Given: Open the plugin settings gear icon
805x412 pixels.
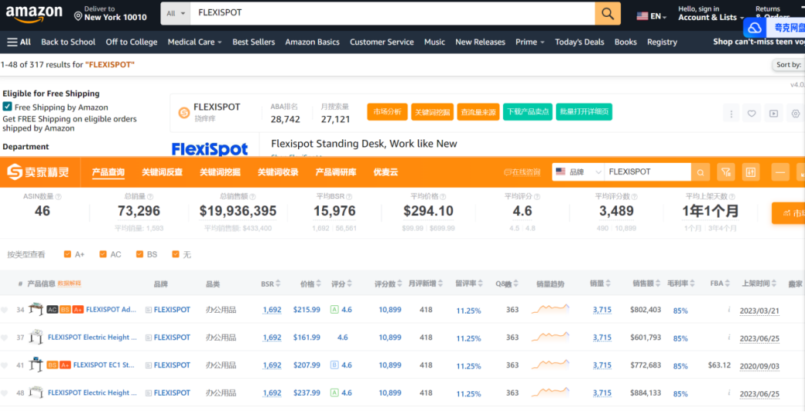Looking at the screenshot, I should (796, 114).
